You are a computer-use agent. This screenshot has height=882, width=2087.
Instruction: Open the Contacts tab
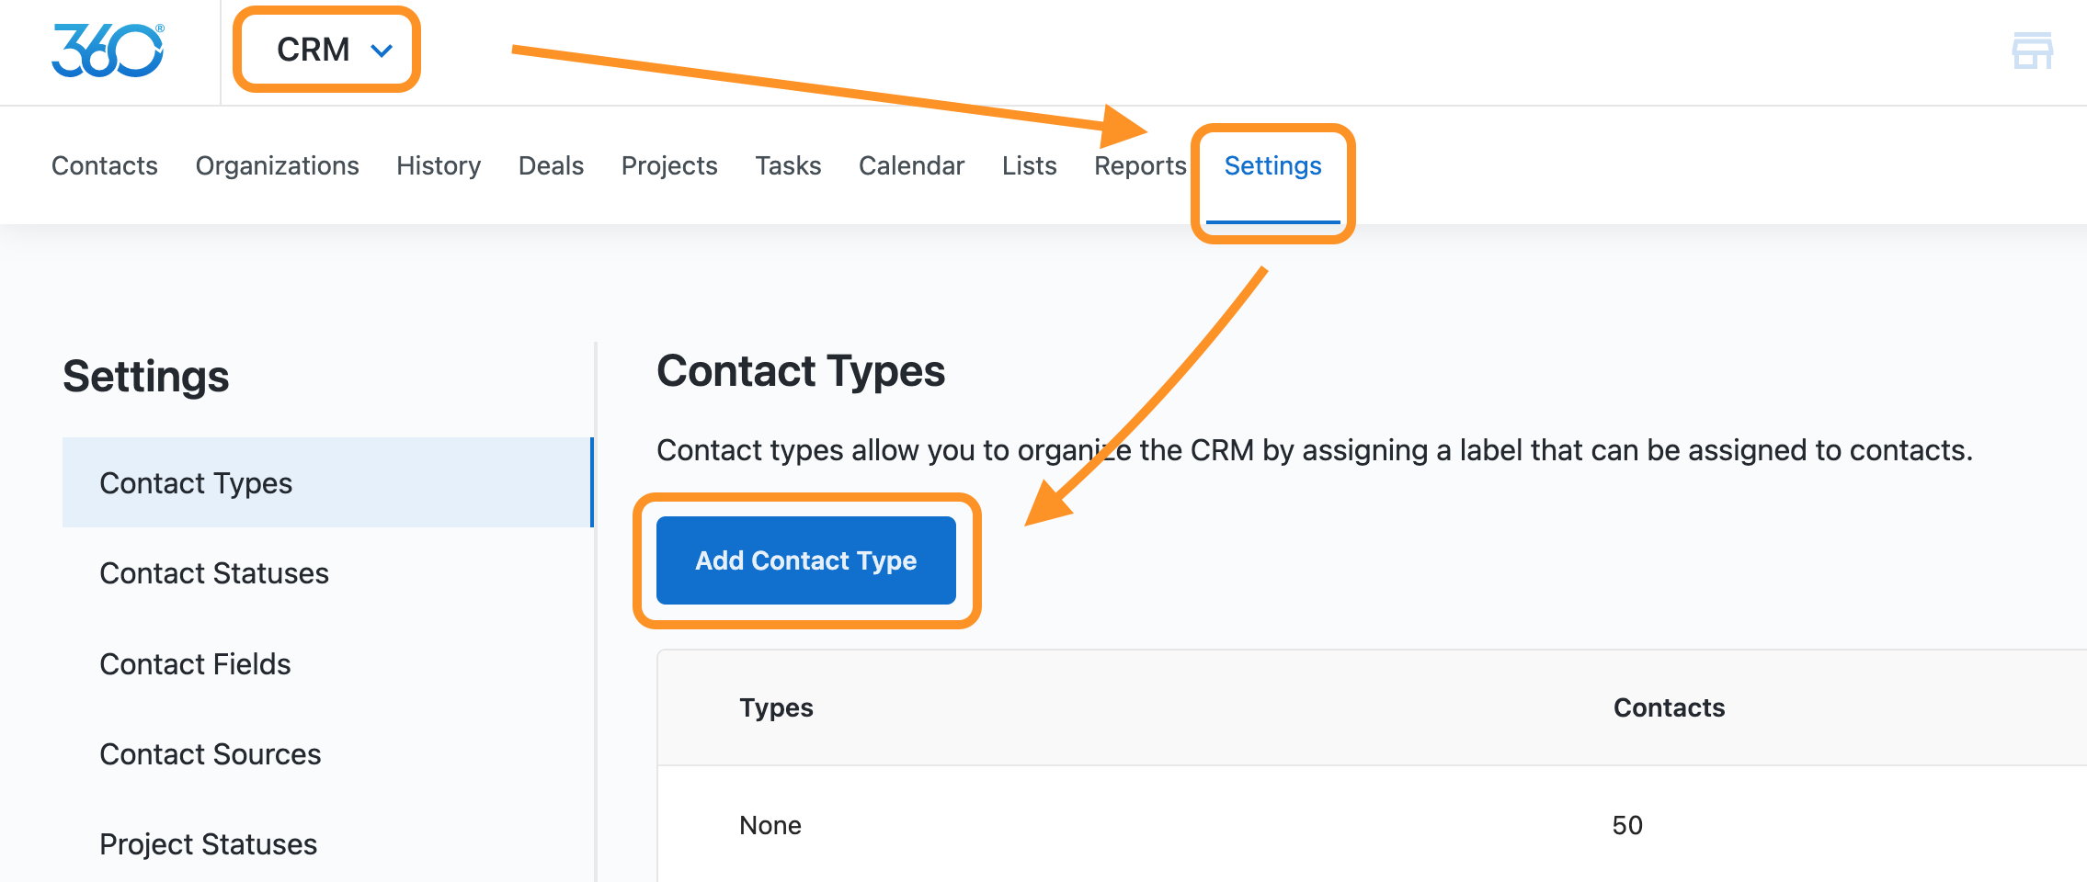105,165
